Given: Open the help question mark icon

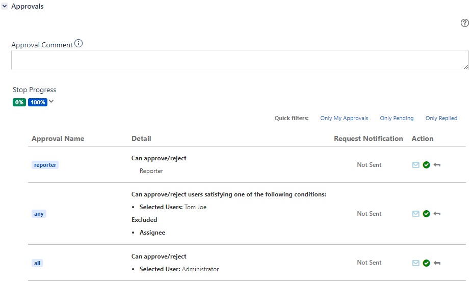Looking at the screenshot, I should [x=464, y=23].
